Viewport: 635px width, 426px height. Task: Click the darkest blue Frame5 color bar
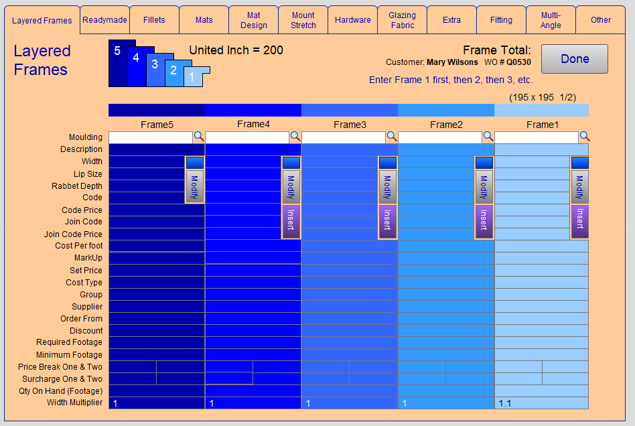pyautogui.click(x=156, y=111)
